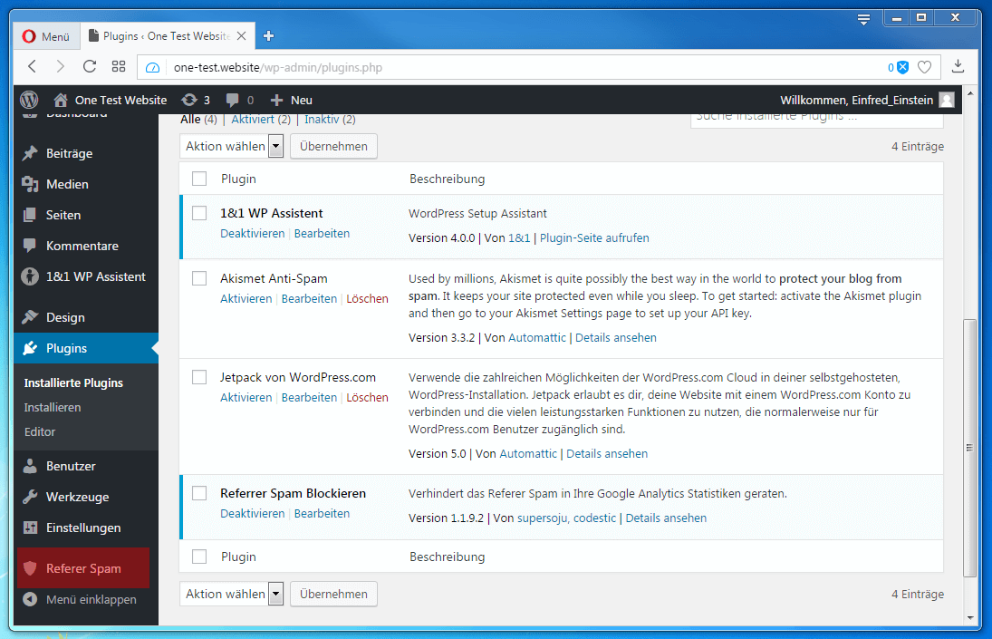Click the Neu plus item
This screenshot has width=992, height=639.
[x=291, y=100]
